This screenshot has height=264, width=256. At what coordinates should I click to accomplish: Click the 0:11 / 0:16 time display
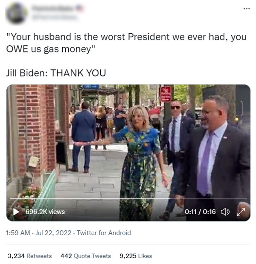click(201, 212)
